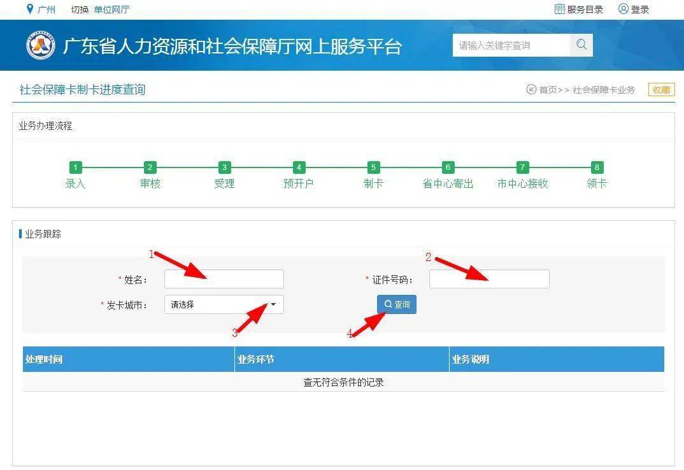The image size is (684, 470).
Task: Focus the 证件号码 ID number field
Action: (x=489, y=279)
